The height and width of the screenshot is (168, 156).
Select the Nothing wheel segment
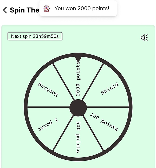[49, 90]
